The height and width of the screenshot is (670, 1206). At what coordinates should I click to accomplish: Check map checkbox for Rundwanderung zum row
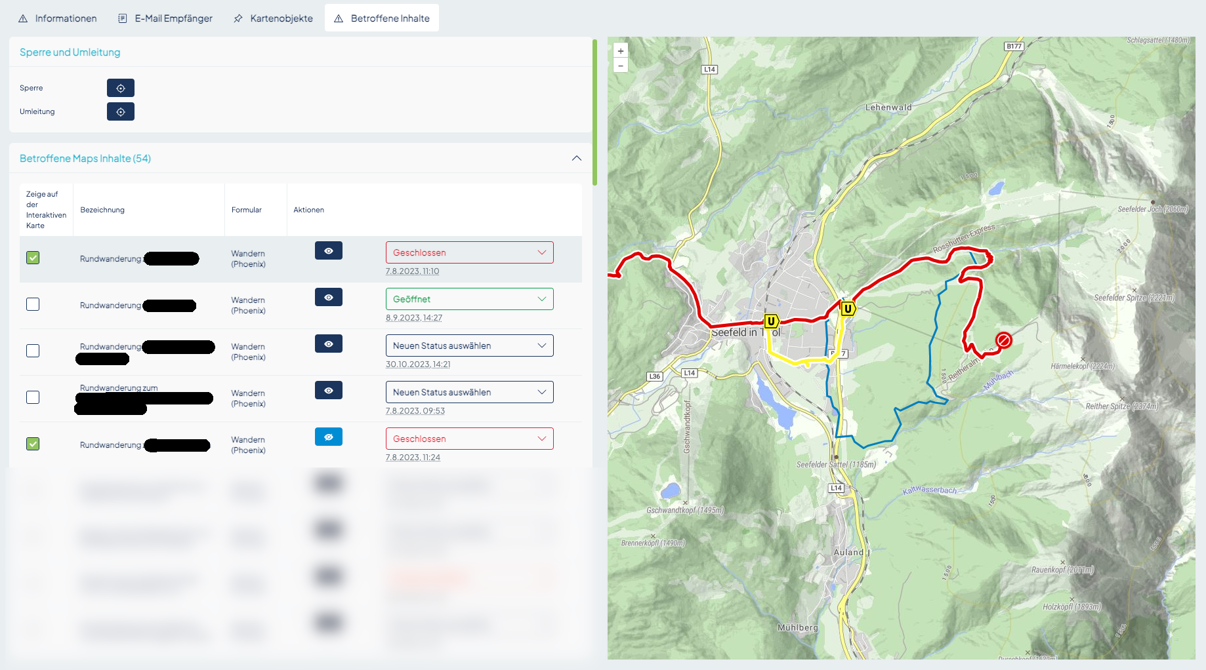click(33, 397)
